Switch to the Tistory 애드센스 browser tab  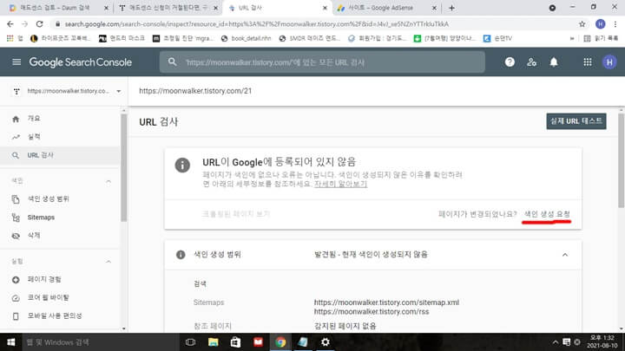[x=168, y=8]
